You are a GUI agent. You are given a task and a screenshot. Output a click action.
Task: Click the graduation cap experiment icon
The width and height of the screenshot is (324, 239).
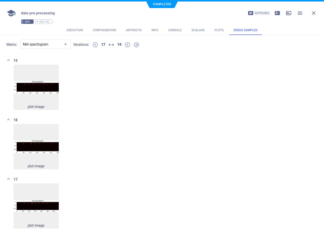click(x=11, y=13)
